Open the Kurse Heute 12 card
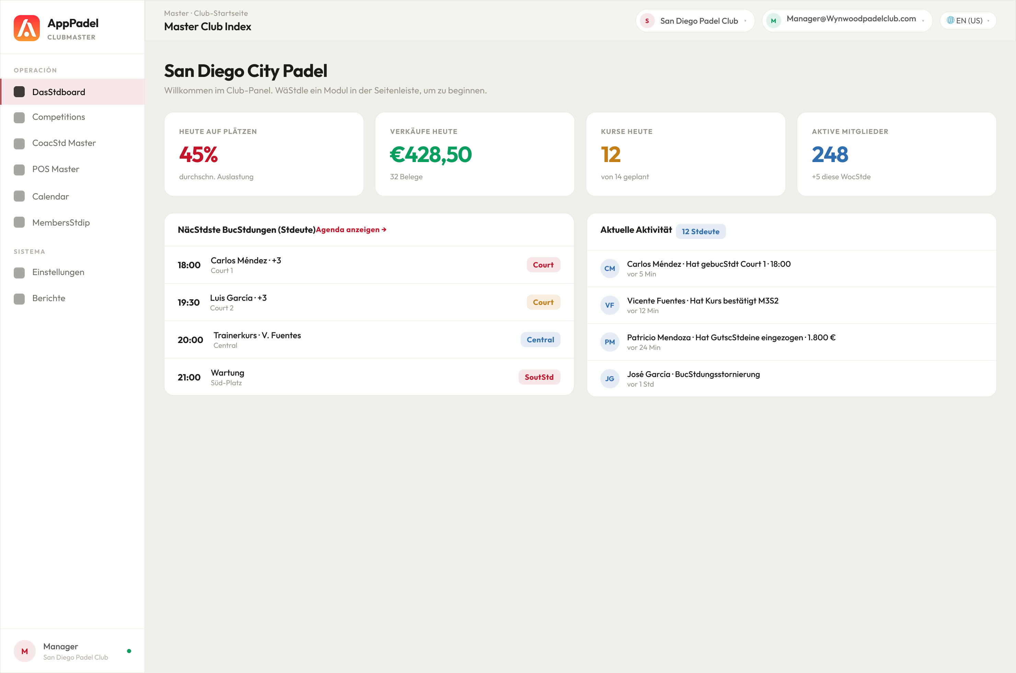 tap(686, 154)
